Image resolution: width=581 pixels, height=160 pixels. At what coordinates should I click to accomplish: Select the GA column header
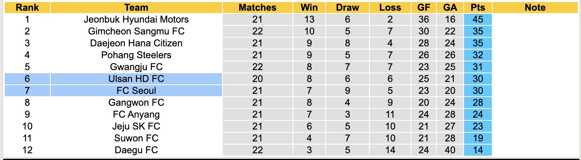451,8
